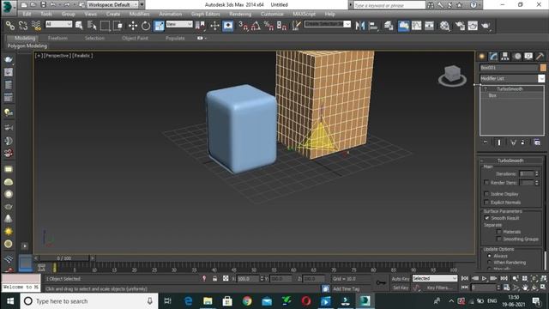This screenshot has width=549, height=309.
Task: Select When Rendering update option
Action: tap(490, 262)
